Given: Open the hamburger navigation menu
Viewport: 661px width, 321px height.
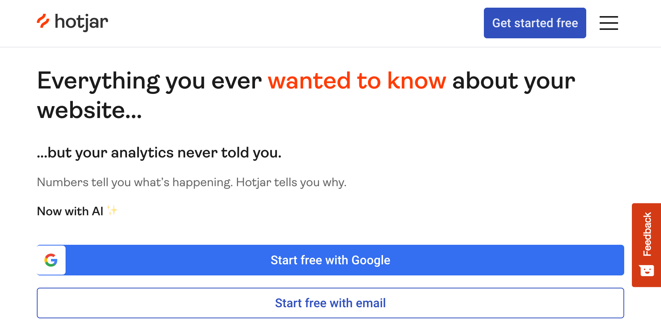Looking at the screenshot, I should click(x=608, y=23).
